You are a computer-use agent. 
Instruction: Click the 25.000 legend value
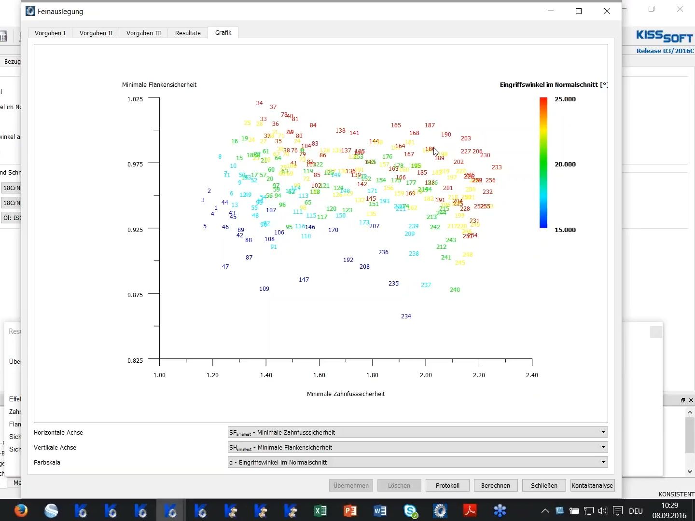pyautogui.click(x=565, y=99)
